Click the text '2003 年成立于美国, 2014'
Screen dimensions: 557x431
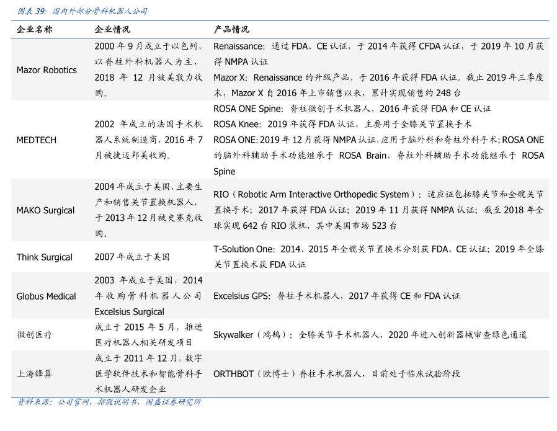click(148, 280)
